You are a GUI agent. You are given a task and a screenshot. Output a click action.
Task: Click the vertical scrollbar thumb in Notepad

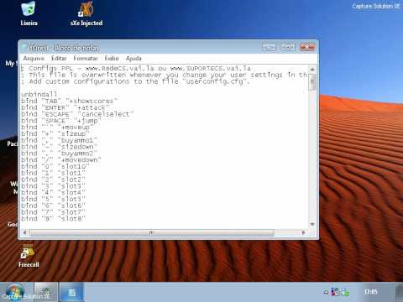(x=312, y=82)
